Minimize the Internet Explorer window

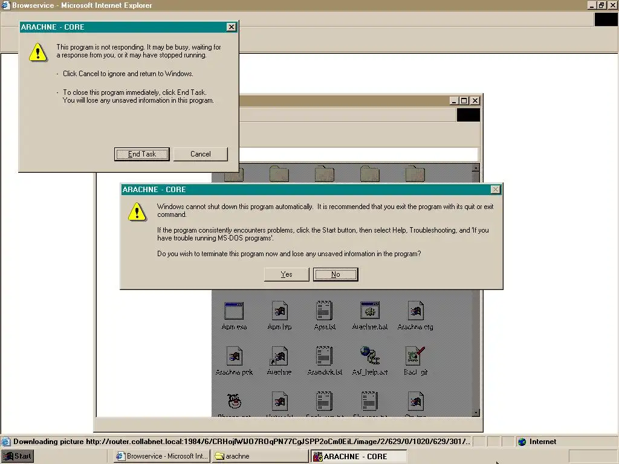[592, 5]
